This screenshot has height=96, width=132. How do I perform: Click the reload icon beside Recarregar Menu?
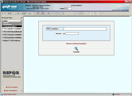[21, 18]
